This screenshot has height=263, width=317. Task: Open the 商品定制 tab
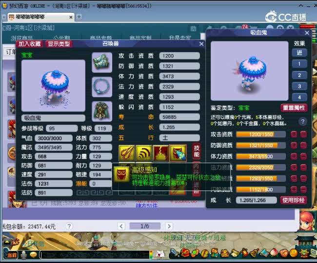pyautogui.click(x=140, y=38)
